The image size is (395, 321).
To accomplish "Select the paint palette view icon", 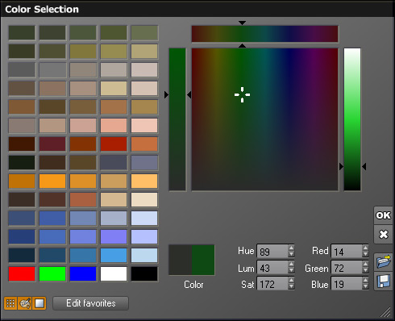I will coord(25,303).
